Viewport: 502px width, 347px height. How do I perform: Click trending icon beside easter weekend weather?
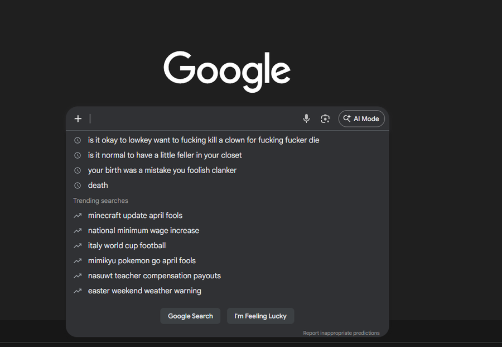click(78, 291)
